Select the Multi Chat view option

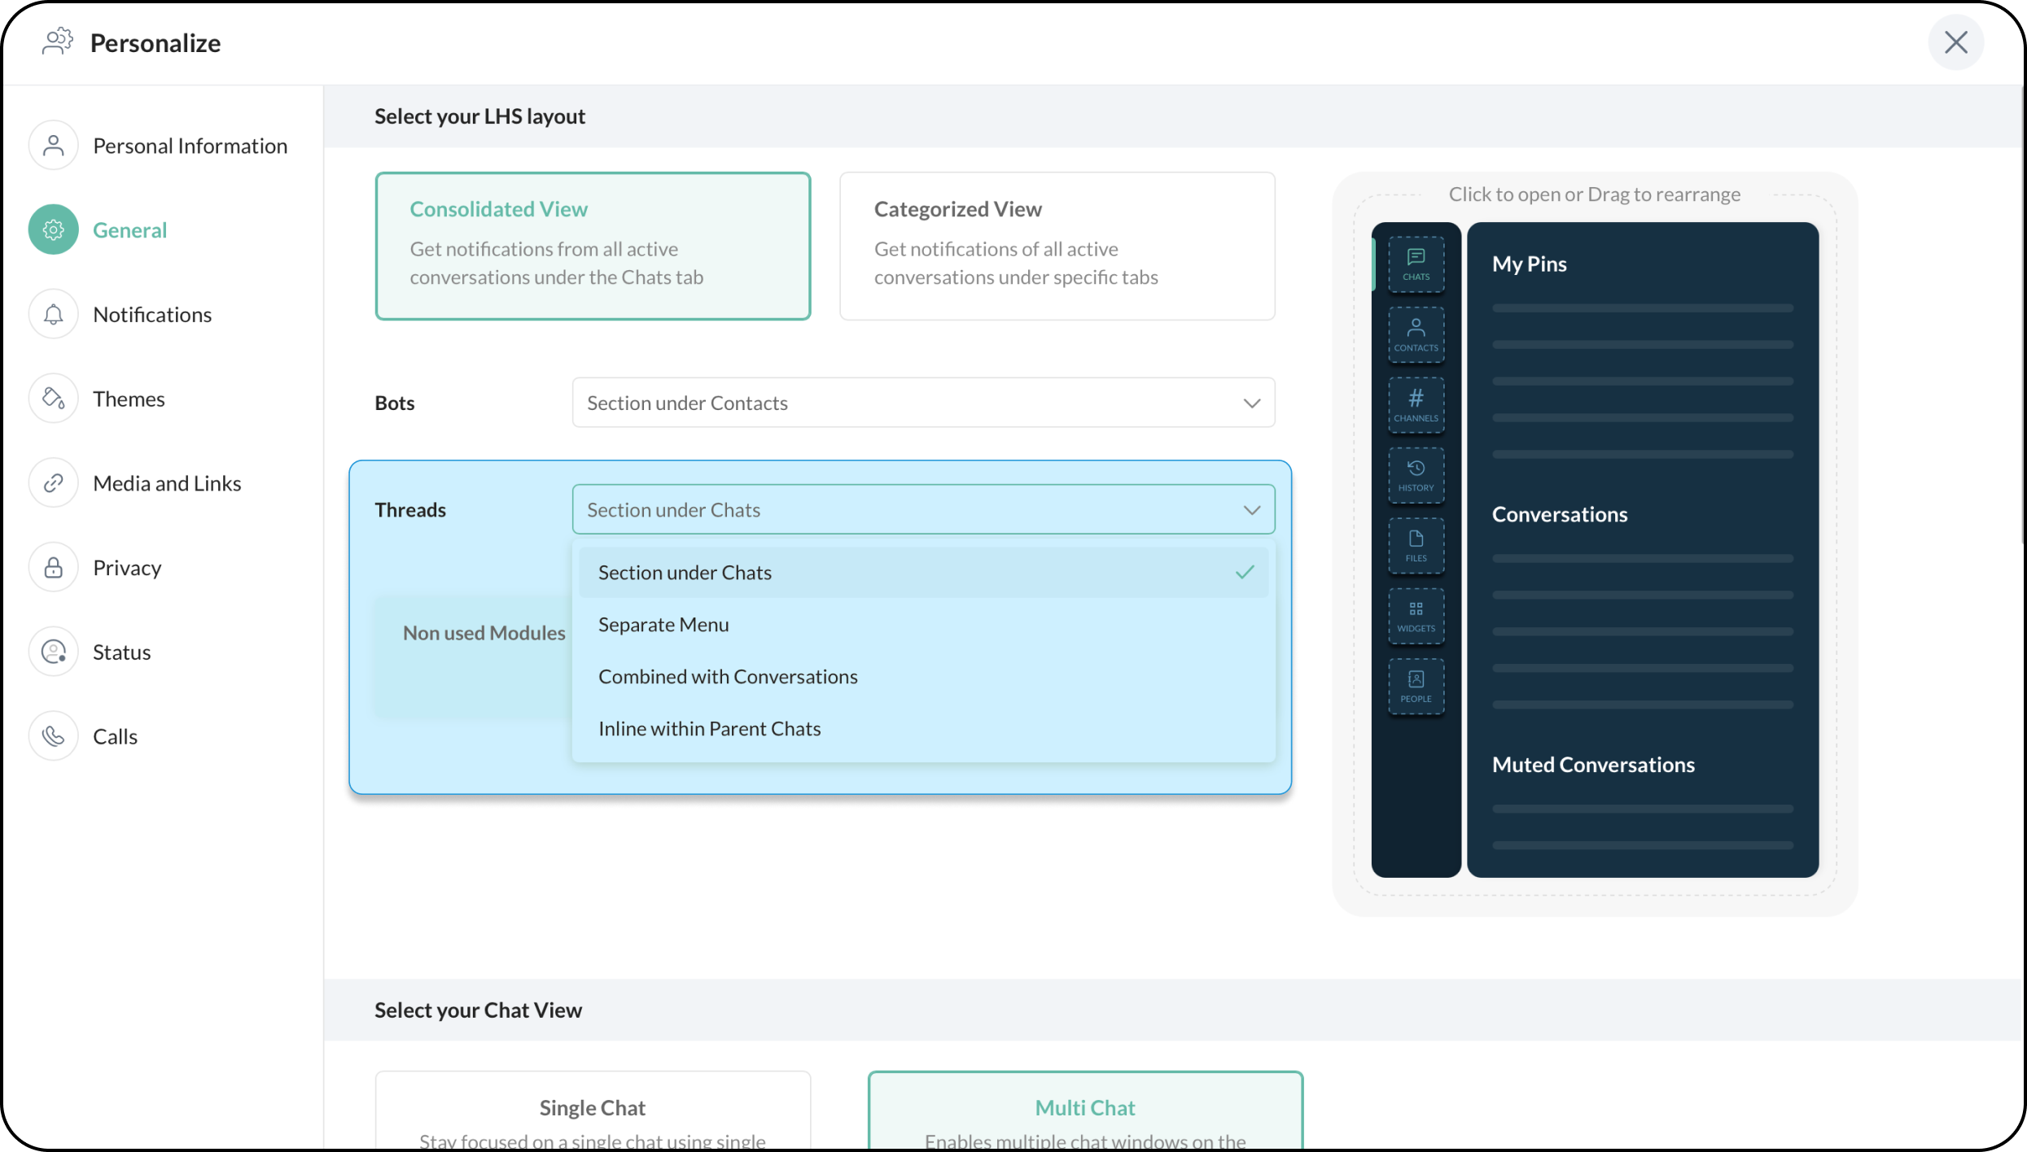coord(1084,1109)
